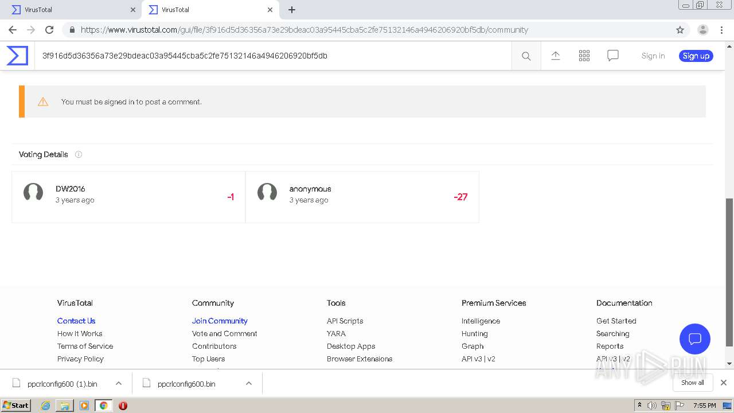Click the warning triangle icon
Viewport: 734px width, 413px height.
[43, 102]
